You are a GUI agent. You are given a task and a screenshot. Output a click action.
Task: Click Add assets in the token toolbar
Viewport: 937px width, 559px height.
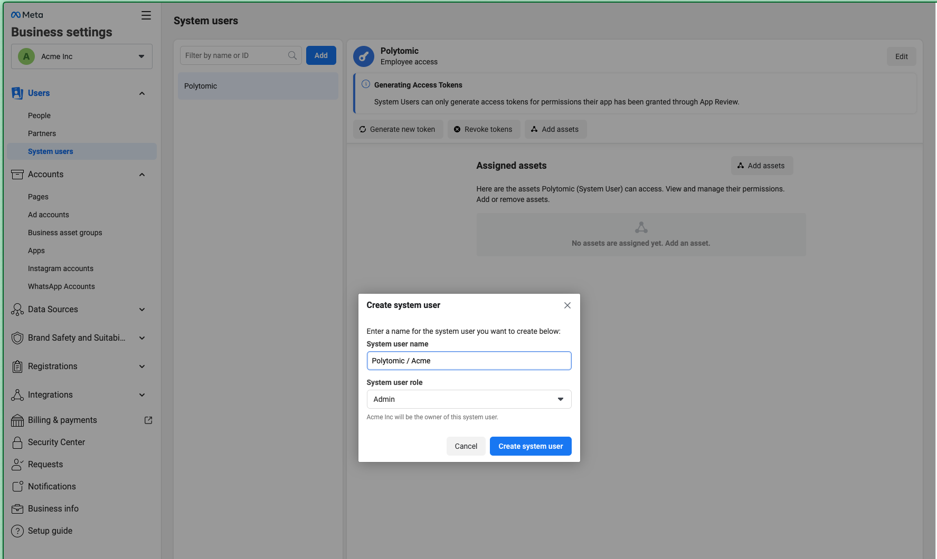point(555,129)
